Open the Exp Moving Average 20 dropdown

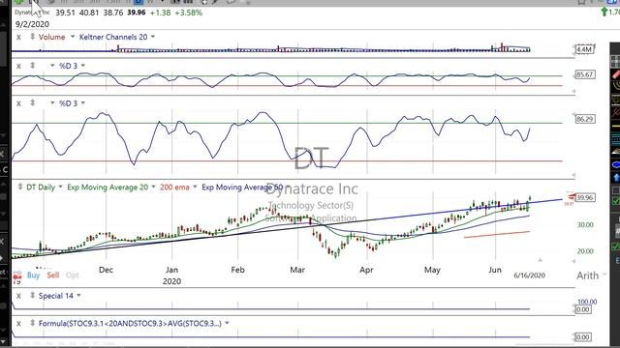153,187
